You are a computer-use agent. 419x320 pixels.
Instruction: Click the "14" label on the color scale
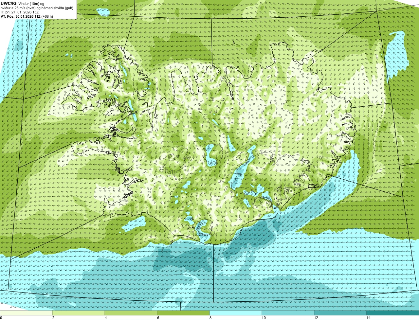[x=368, y=318]
